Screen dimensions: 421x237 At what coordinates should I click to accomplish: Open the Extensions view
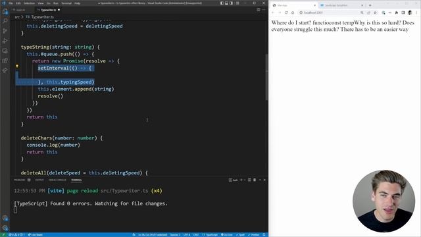5,61
